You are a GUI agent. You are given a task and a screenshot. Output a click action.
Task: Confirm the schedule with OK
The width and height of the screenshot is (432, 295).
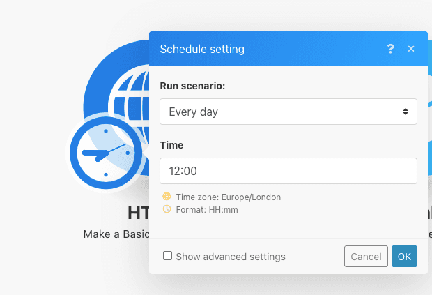[x=404, y=257]
